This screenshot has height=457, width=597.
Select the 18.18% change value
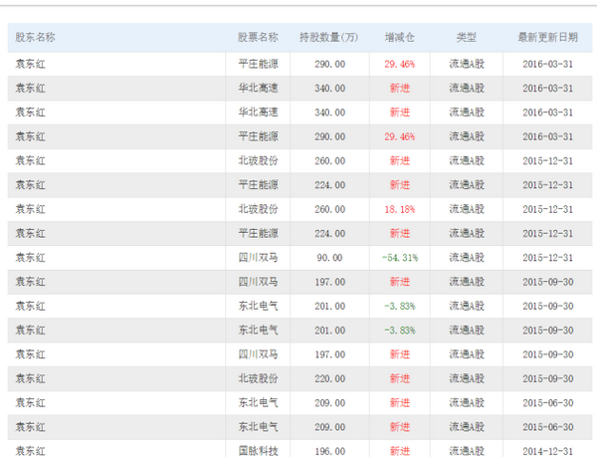(x=399, y=209)
